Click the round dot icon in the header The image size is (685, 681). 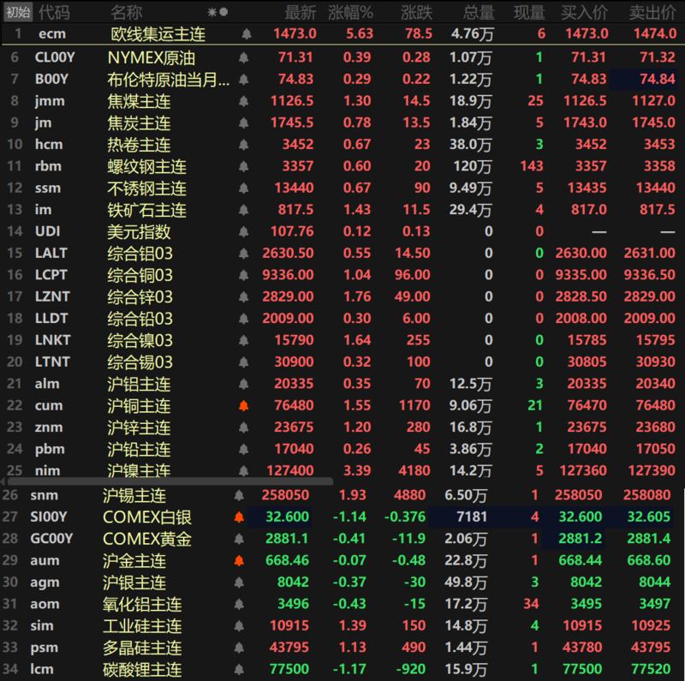coord(223,12)
